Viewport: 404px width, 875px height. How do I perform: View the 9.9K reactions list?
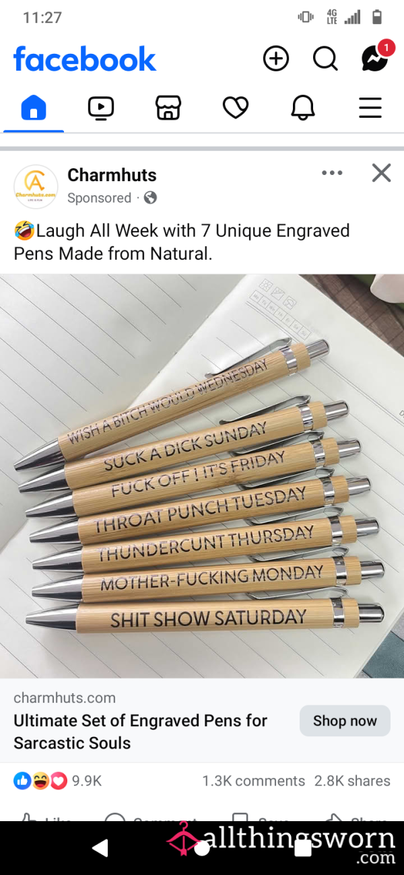click(57, 781)
